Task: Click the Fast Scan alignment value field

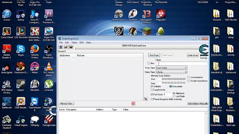Action: click(x=167, y=94)
